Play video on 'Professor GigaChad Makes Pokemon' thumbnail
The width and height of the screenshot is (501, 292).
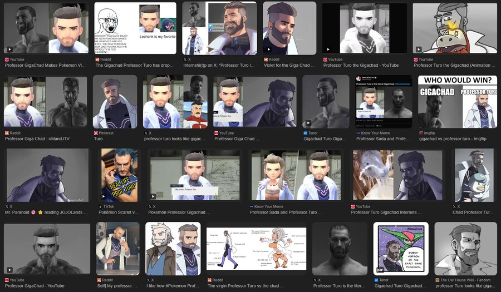10,50
